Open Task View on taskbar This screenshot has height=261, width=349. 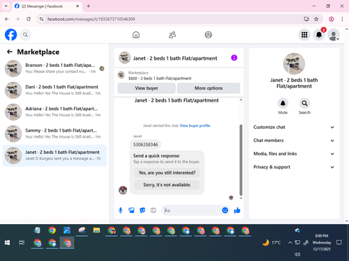22,243
